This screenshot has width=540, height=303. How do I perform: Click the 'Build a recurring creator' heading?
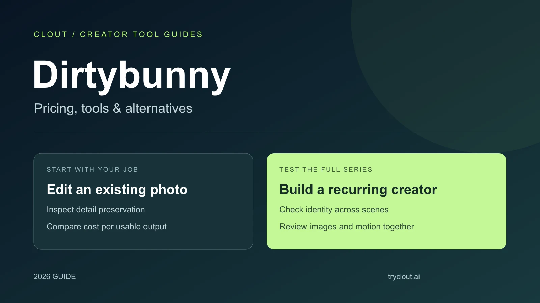(358, 190)
